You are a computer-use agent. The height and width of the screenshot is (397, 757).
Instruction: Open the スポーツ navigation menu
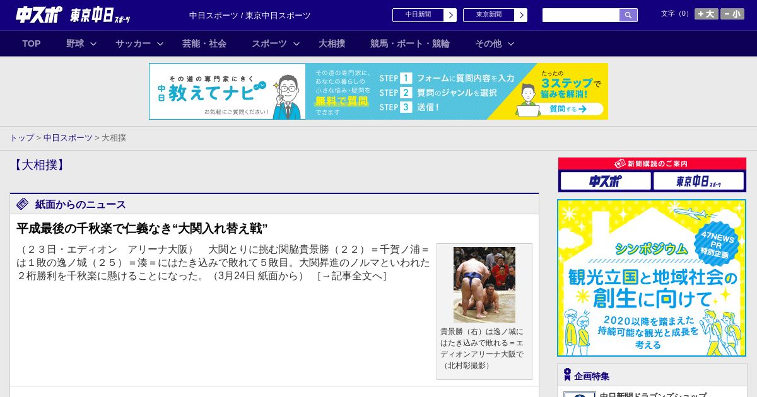[x=269, y=43]
